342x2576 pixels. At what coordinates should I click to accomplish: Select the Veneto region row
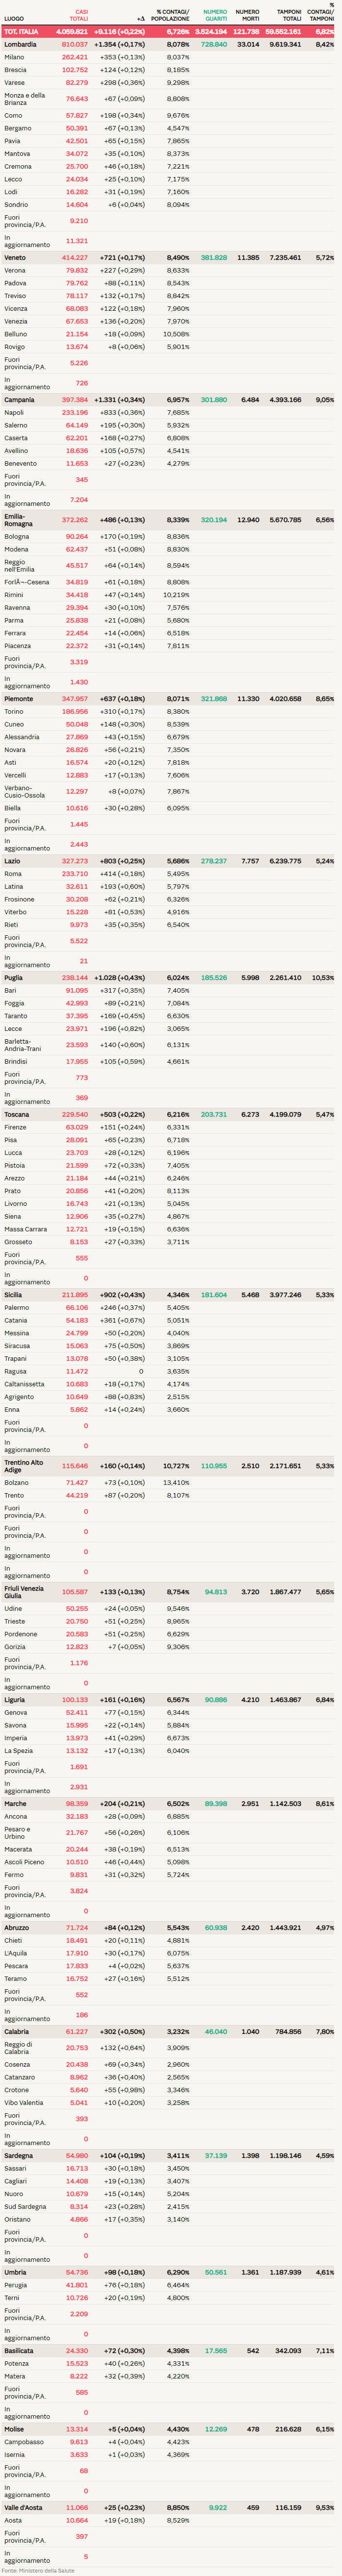coord(15,258)
